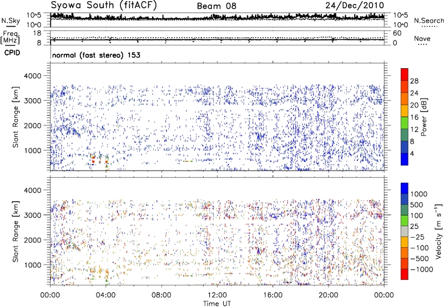
Task: Select the bright blue top segment of the velocity colorbar
Action: pos(405,188)
